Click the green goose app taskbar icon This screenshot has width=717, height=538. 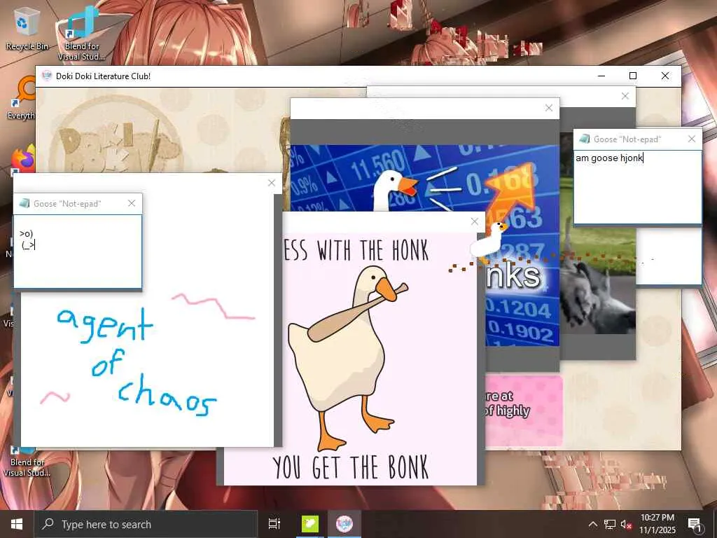310,524
